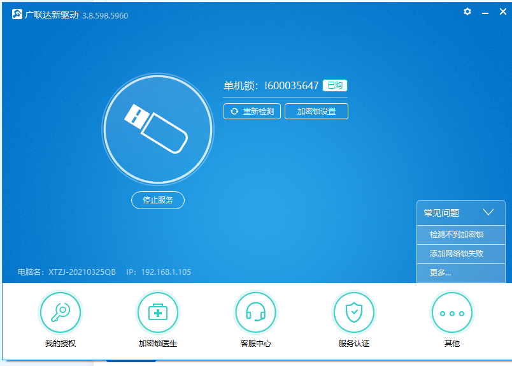Screen dimensions: 512x366
Task: Open 其他 three-dots icon
Action: tap(452, 312)
